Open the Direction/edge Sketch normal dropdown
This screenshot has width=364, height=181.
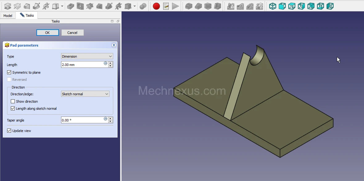click(85, 94)
